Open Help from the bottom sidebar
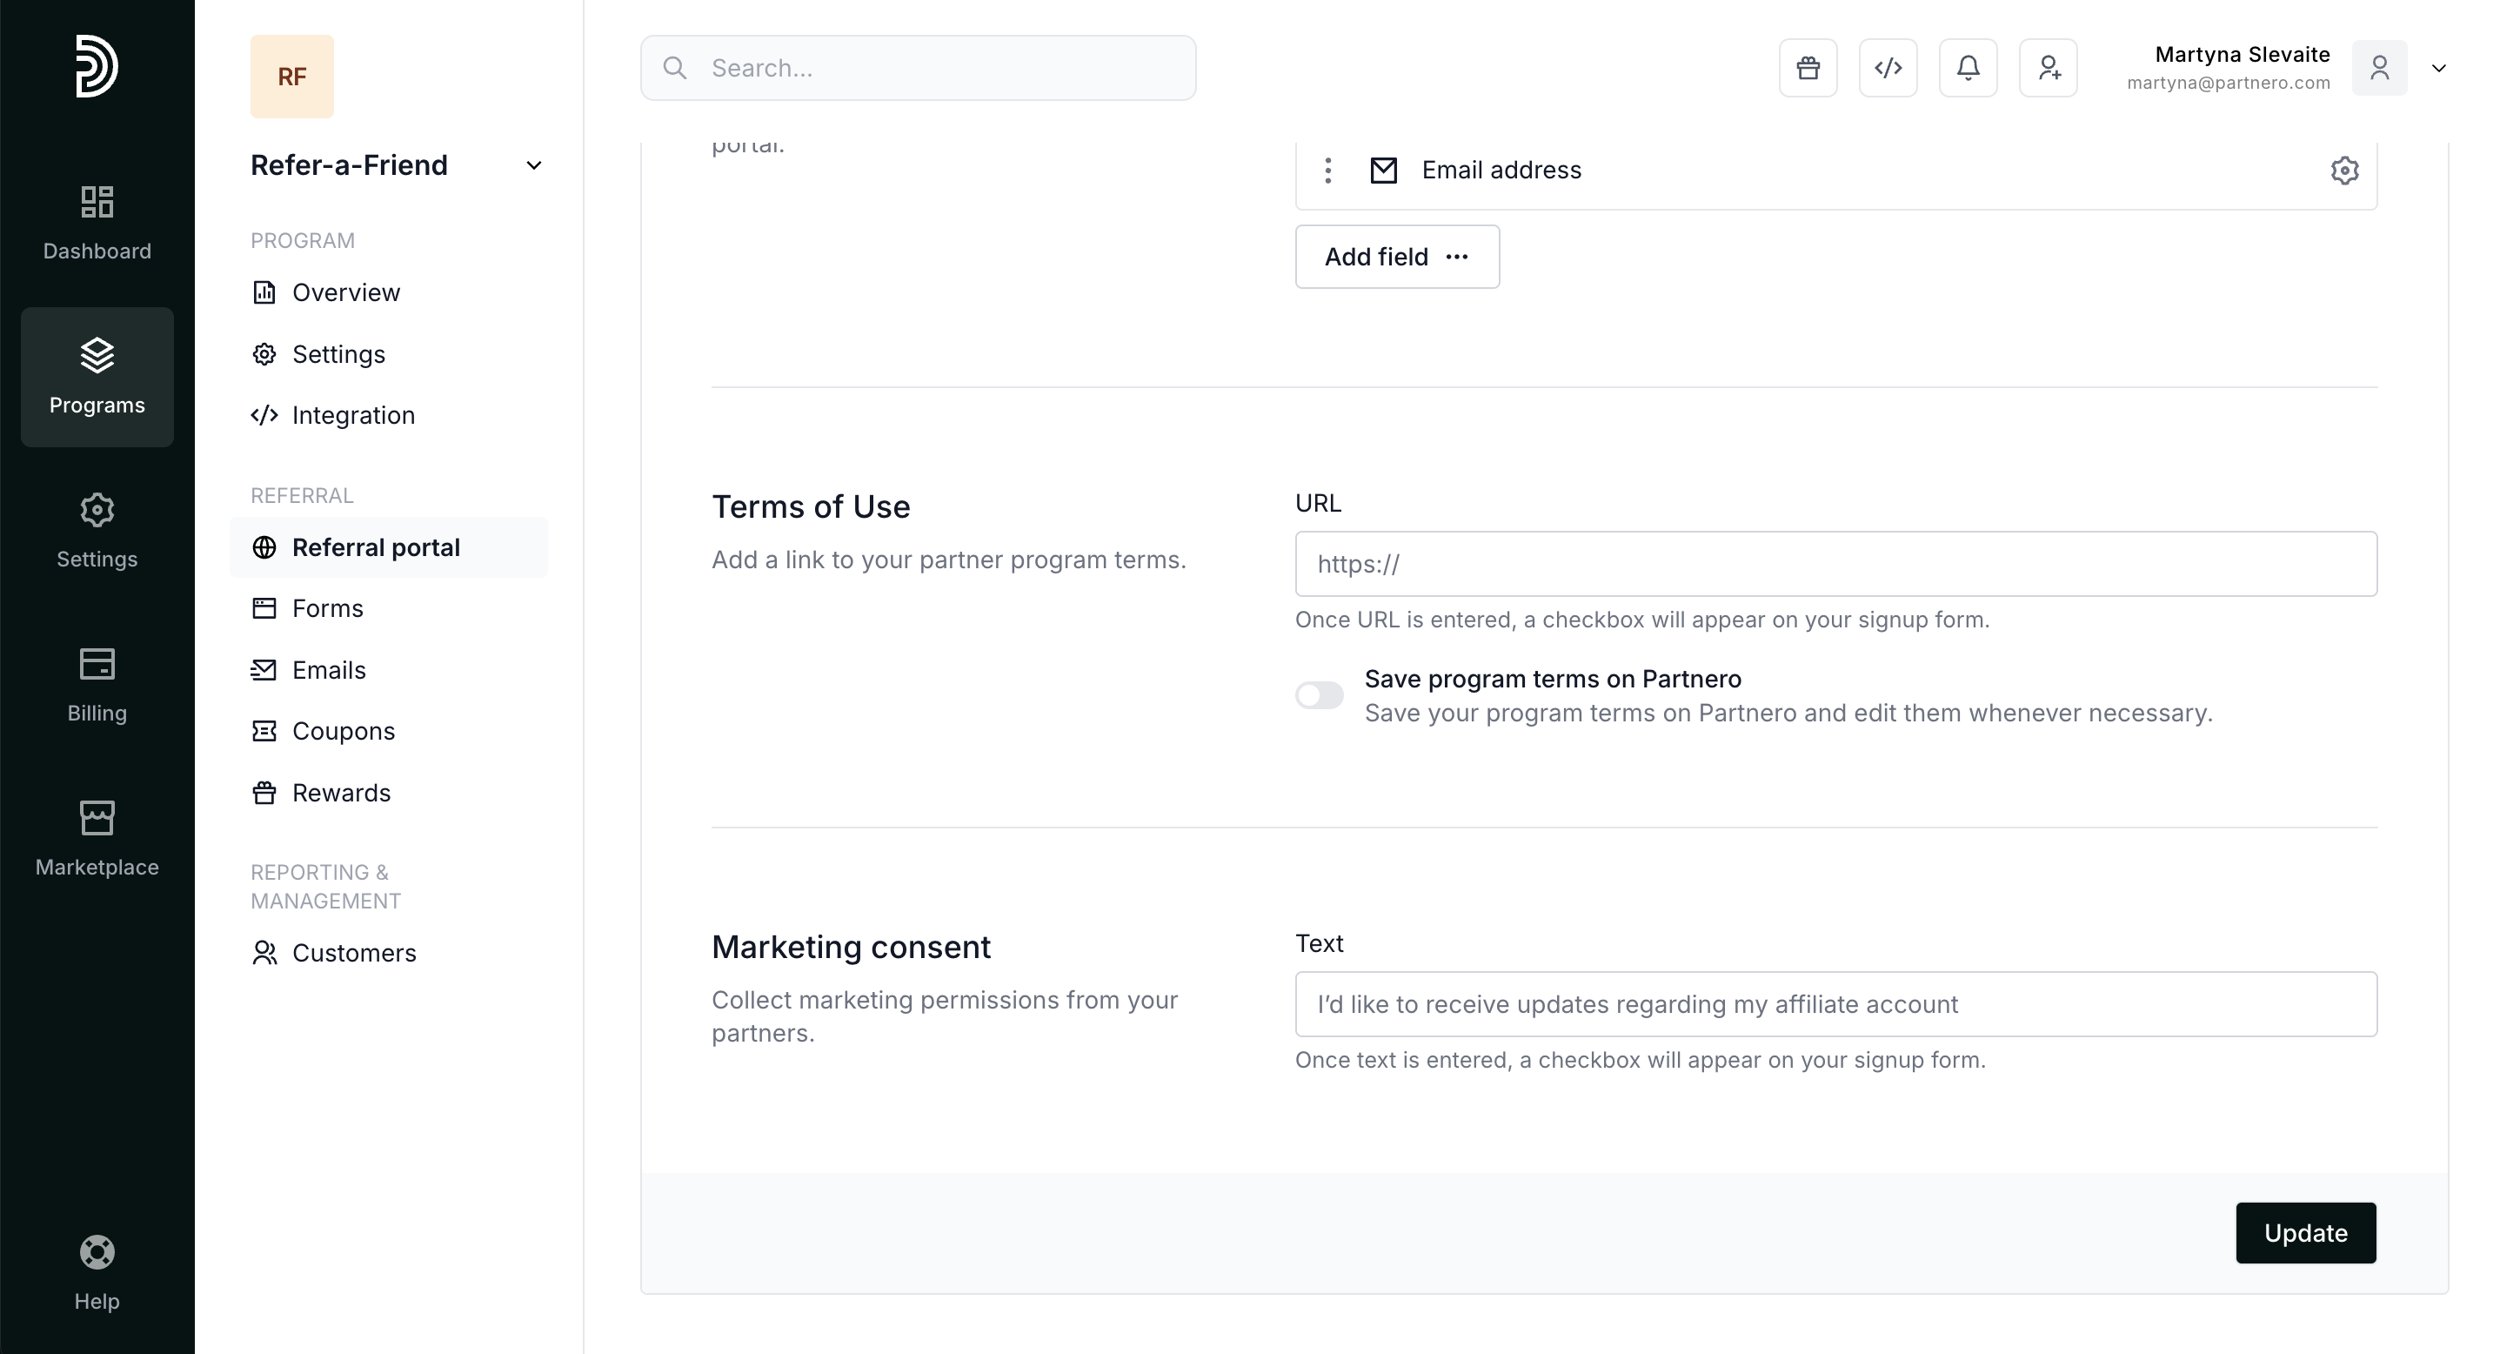This screenshot has width=2500, height=1354. click(97, 1272)
